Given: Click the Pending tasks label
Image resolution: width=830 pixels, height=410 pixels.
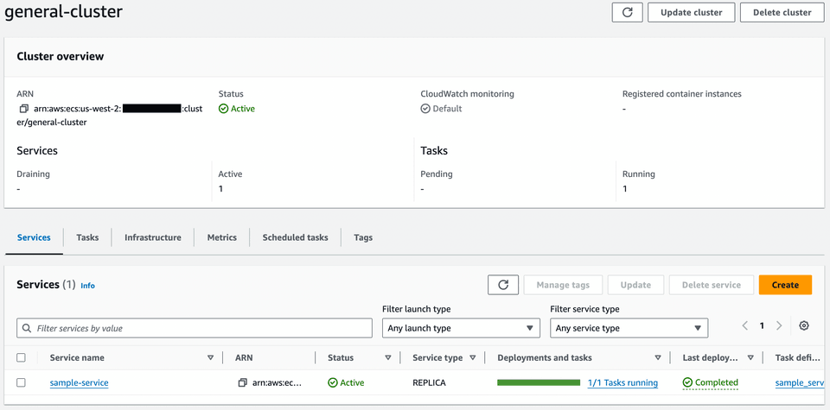Looking at the screenshot, I should point(437,173).
